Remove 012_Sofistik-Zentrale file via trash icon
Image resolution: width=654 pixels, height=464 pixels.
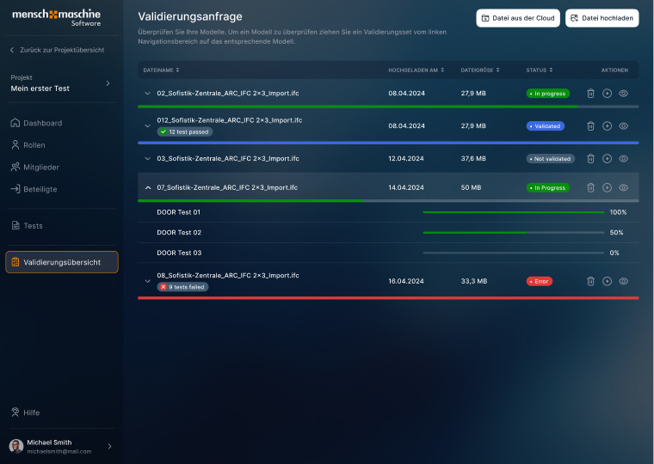click(x=590, y=125)
